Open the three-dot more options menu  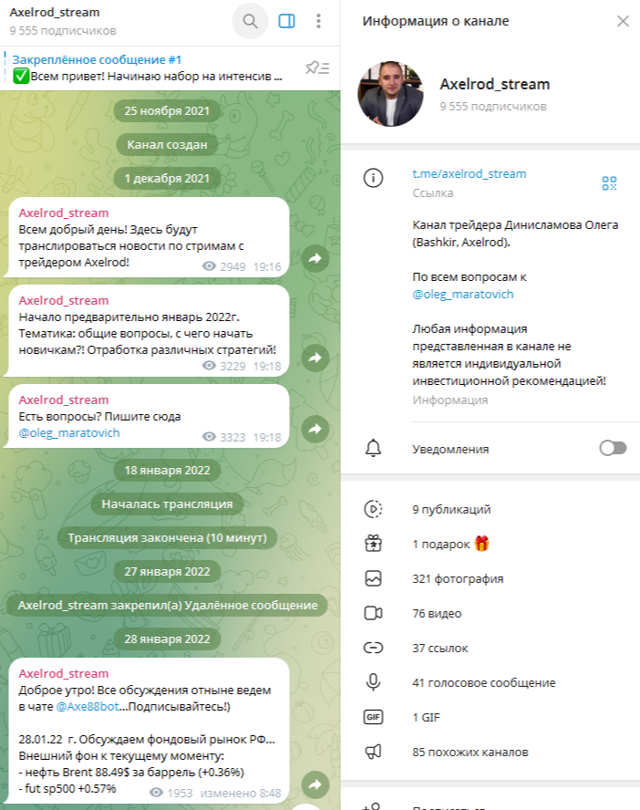point(318,21)
